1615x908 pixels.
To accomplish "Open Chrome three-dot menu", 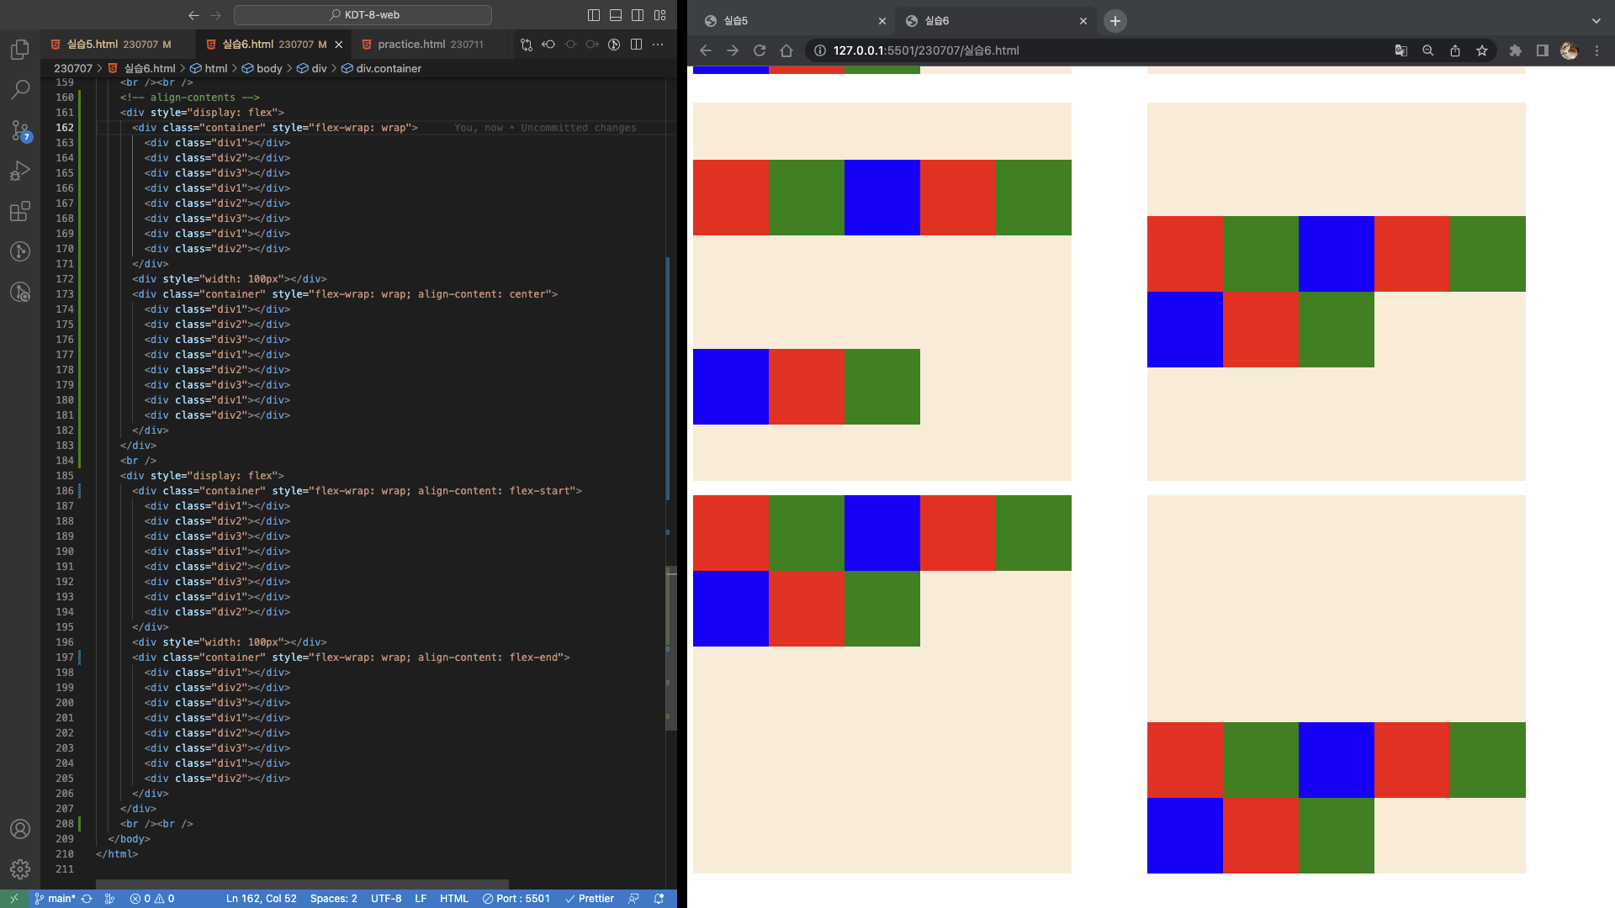I will pos(1596,50).
